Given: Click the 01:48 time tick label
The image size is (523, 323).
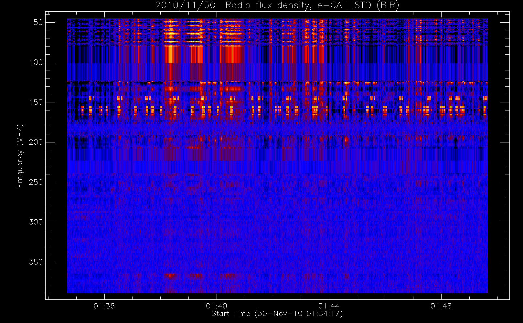Looking at the screenshot, I should [x=441, y=306].
